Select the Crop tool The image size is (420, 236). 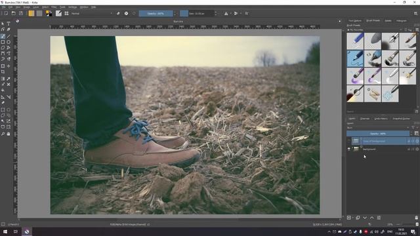(x=3, y=71)
